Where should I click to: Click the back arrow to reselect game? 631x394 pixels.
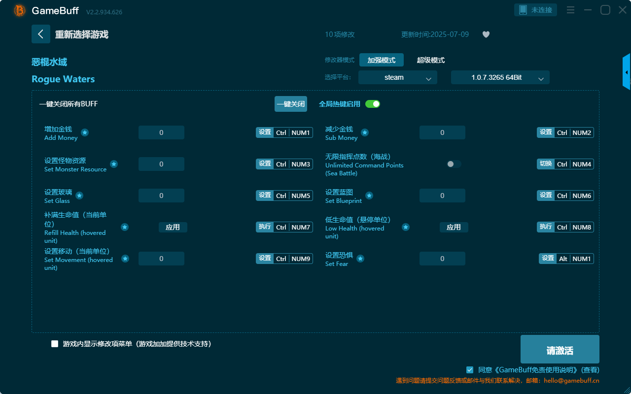click(x=41, y=34)
